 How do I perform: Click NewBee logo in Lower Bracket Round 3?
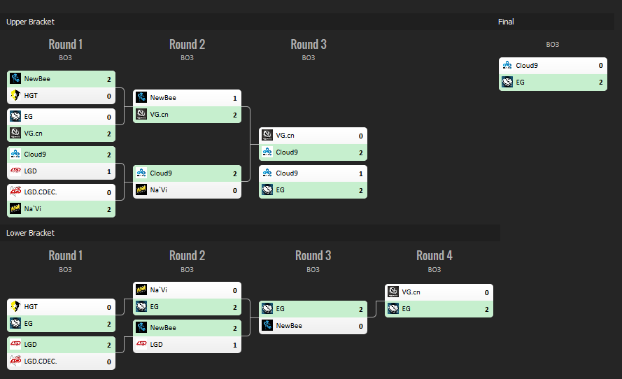point(267,325)
